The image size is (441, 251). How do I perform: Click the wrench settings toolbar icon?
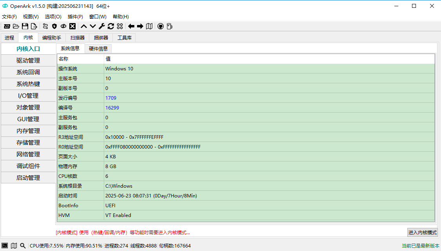click(101, 26)
